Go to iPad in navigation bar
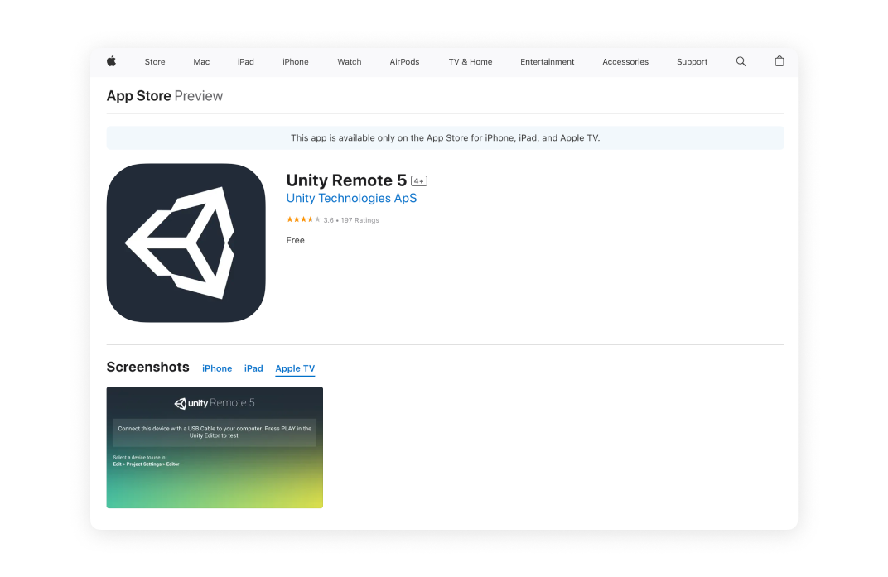 tap(246, 62)
